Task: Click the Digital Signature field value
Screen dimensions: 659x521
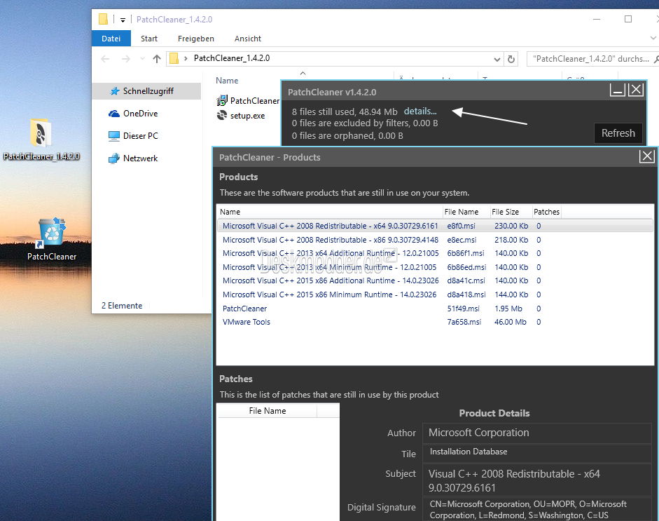Action: click(536, 509)
